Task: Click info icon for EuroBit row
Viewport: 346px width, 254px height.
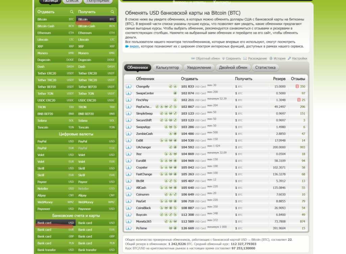Action: pyautogui.click(x=129, y=161)
